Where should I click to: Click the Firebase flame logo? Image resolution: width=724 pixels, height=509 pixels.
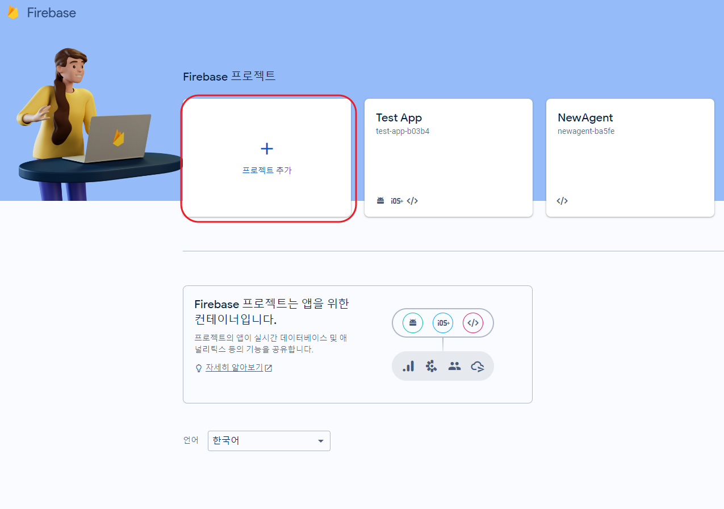click(12, 12)
